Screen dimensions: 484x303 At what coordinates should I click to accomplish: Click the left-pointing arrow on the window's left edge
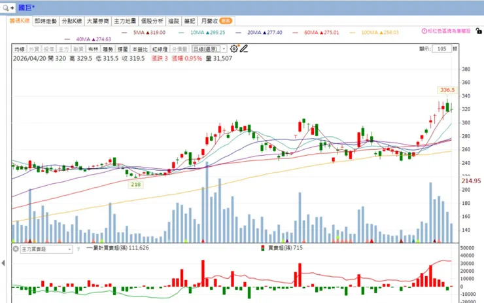pyautogui.click(x=3, y=263)
